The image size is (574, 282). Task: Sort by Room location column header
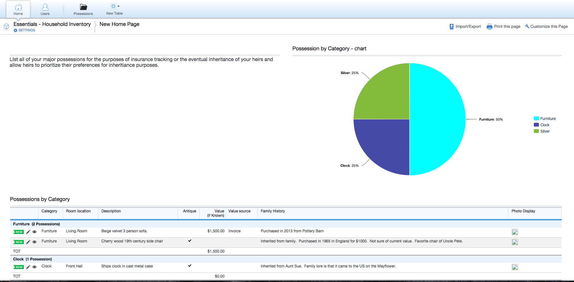[78, 211]
